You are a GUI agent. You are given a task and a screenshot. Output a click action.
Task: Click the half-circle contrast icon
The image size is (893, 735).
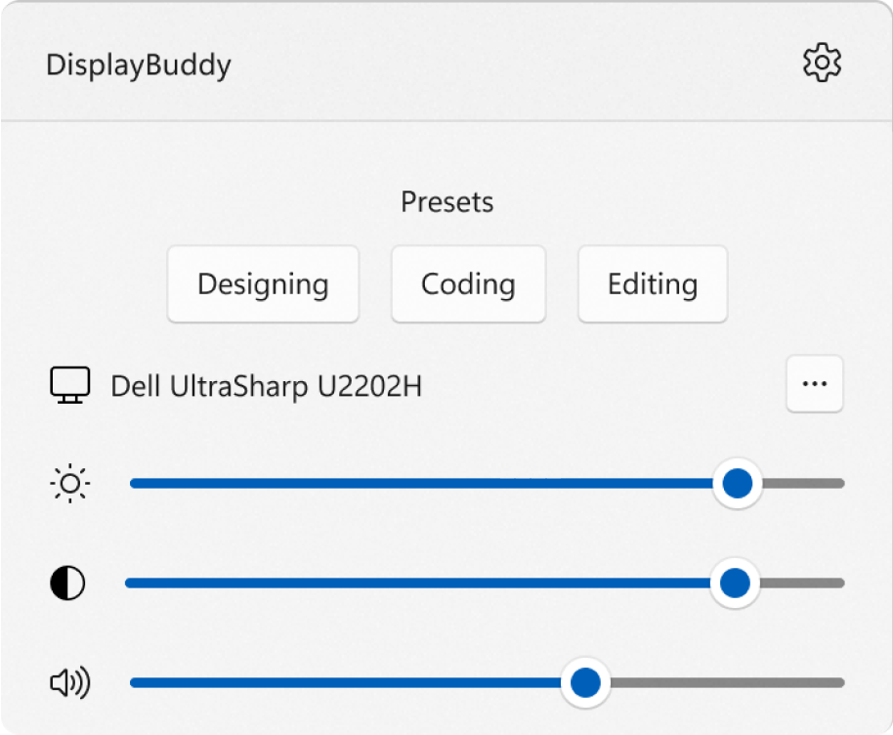[x=67, y=584]
